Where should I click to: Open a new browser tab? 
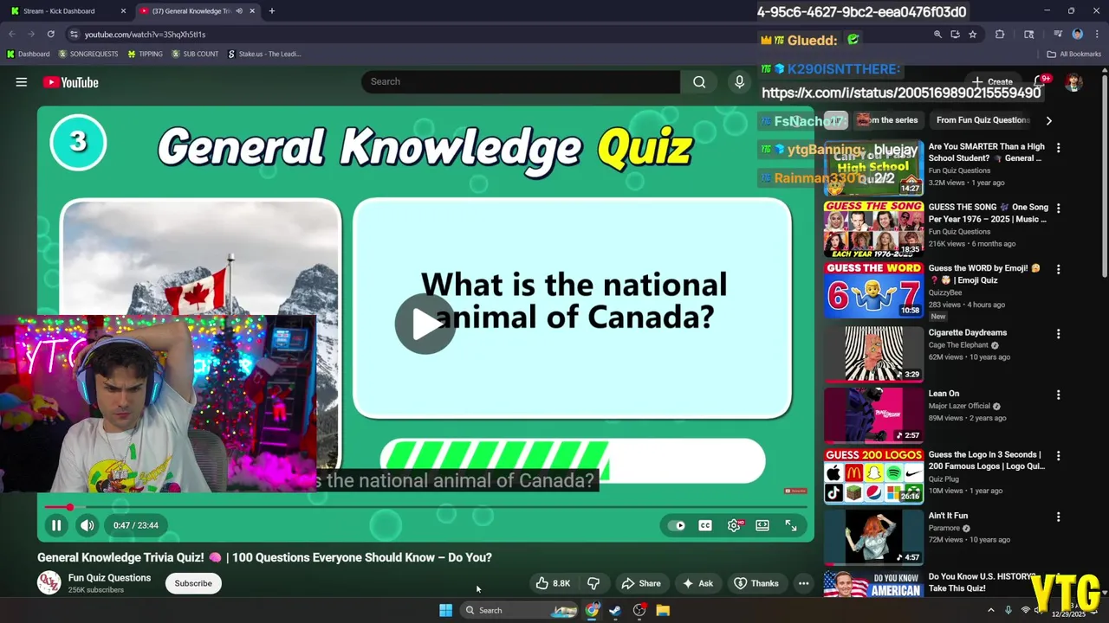coord(272,11)
